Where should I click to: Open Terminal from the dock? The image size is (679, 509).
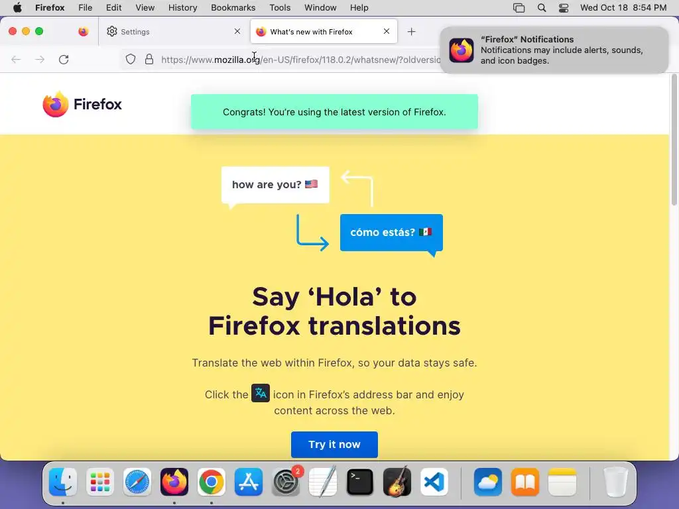(360, 482)
